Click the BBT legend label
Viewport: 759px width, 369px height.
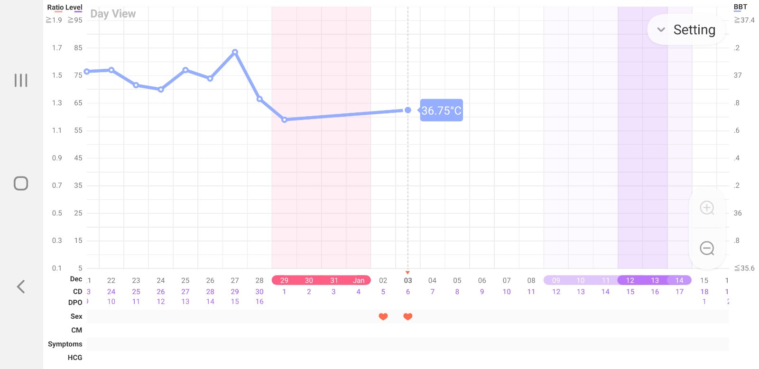tap(740, 7)
